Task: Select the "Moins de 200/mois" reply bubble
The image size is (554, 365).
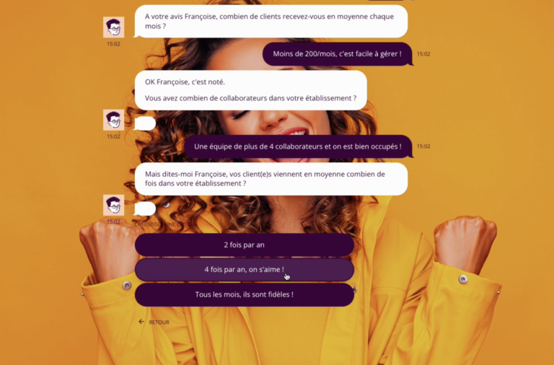Action: click(x=338, y=54)
